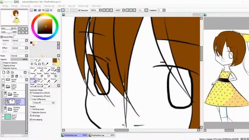
Task: Set target to Selection Source radio
Action: point(31,112)
